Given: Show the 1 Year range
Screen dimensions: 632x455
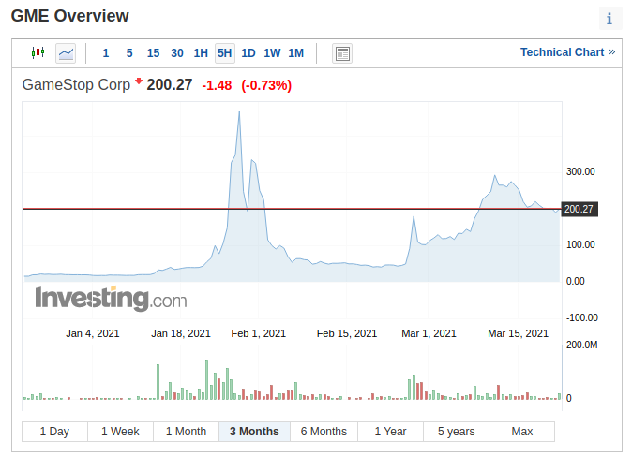Looking at the screenshot, I should click(x=390, y=432).
